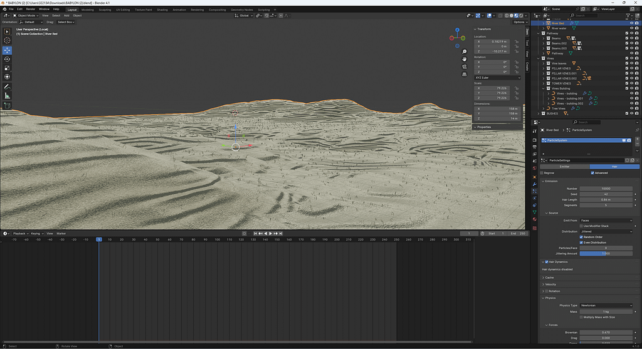Uncheck Even Distribution option
642x349 pixels.
click(581, 242)
